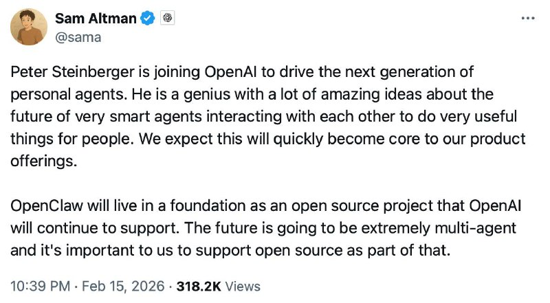This screenshot has width=550, height=303.
Task: Click the "318.2K" view count number
Action: 197,285
